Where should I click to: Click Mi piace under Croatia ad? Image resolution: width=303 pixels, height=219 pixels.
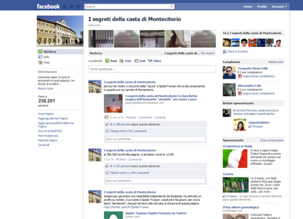tap(232, 196)
